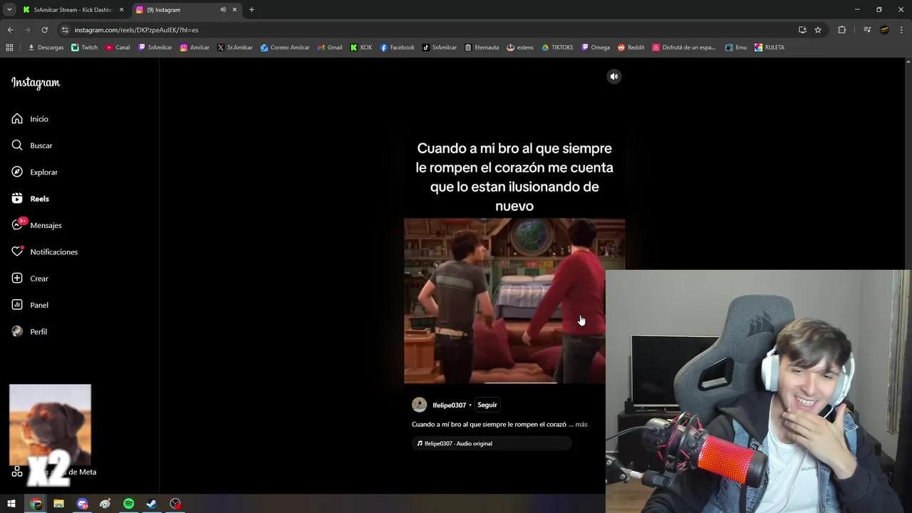Viewport: 912px width, 513px height.
Task: Open Mensajes with the 9+ badge
Action: coord(36,225)
